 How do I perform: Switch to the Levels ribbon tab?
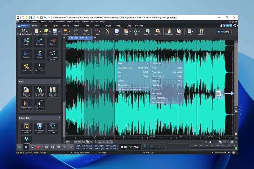click(56, 26)
